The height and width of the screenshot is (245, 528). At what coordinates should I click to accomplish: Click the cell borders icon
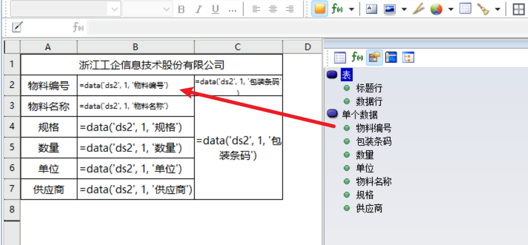[519, 9]
